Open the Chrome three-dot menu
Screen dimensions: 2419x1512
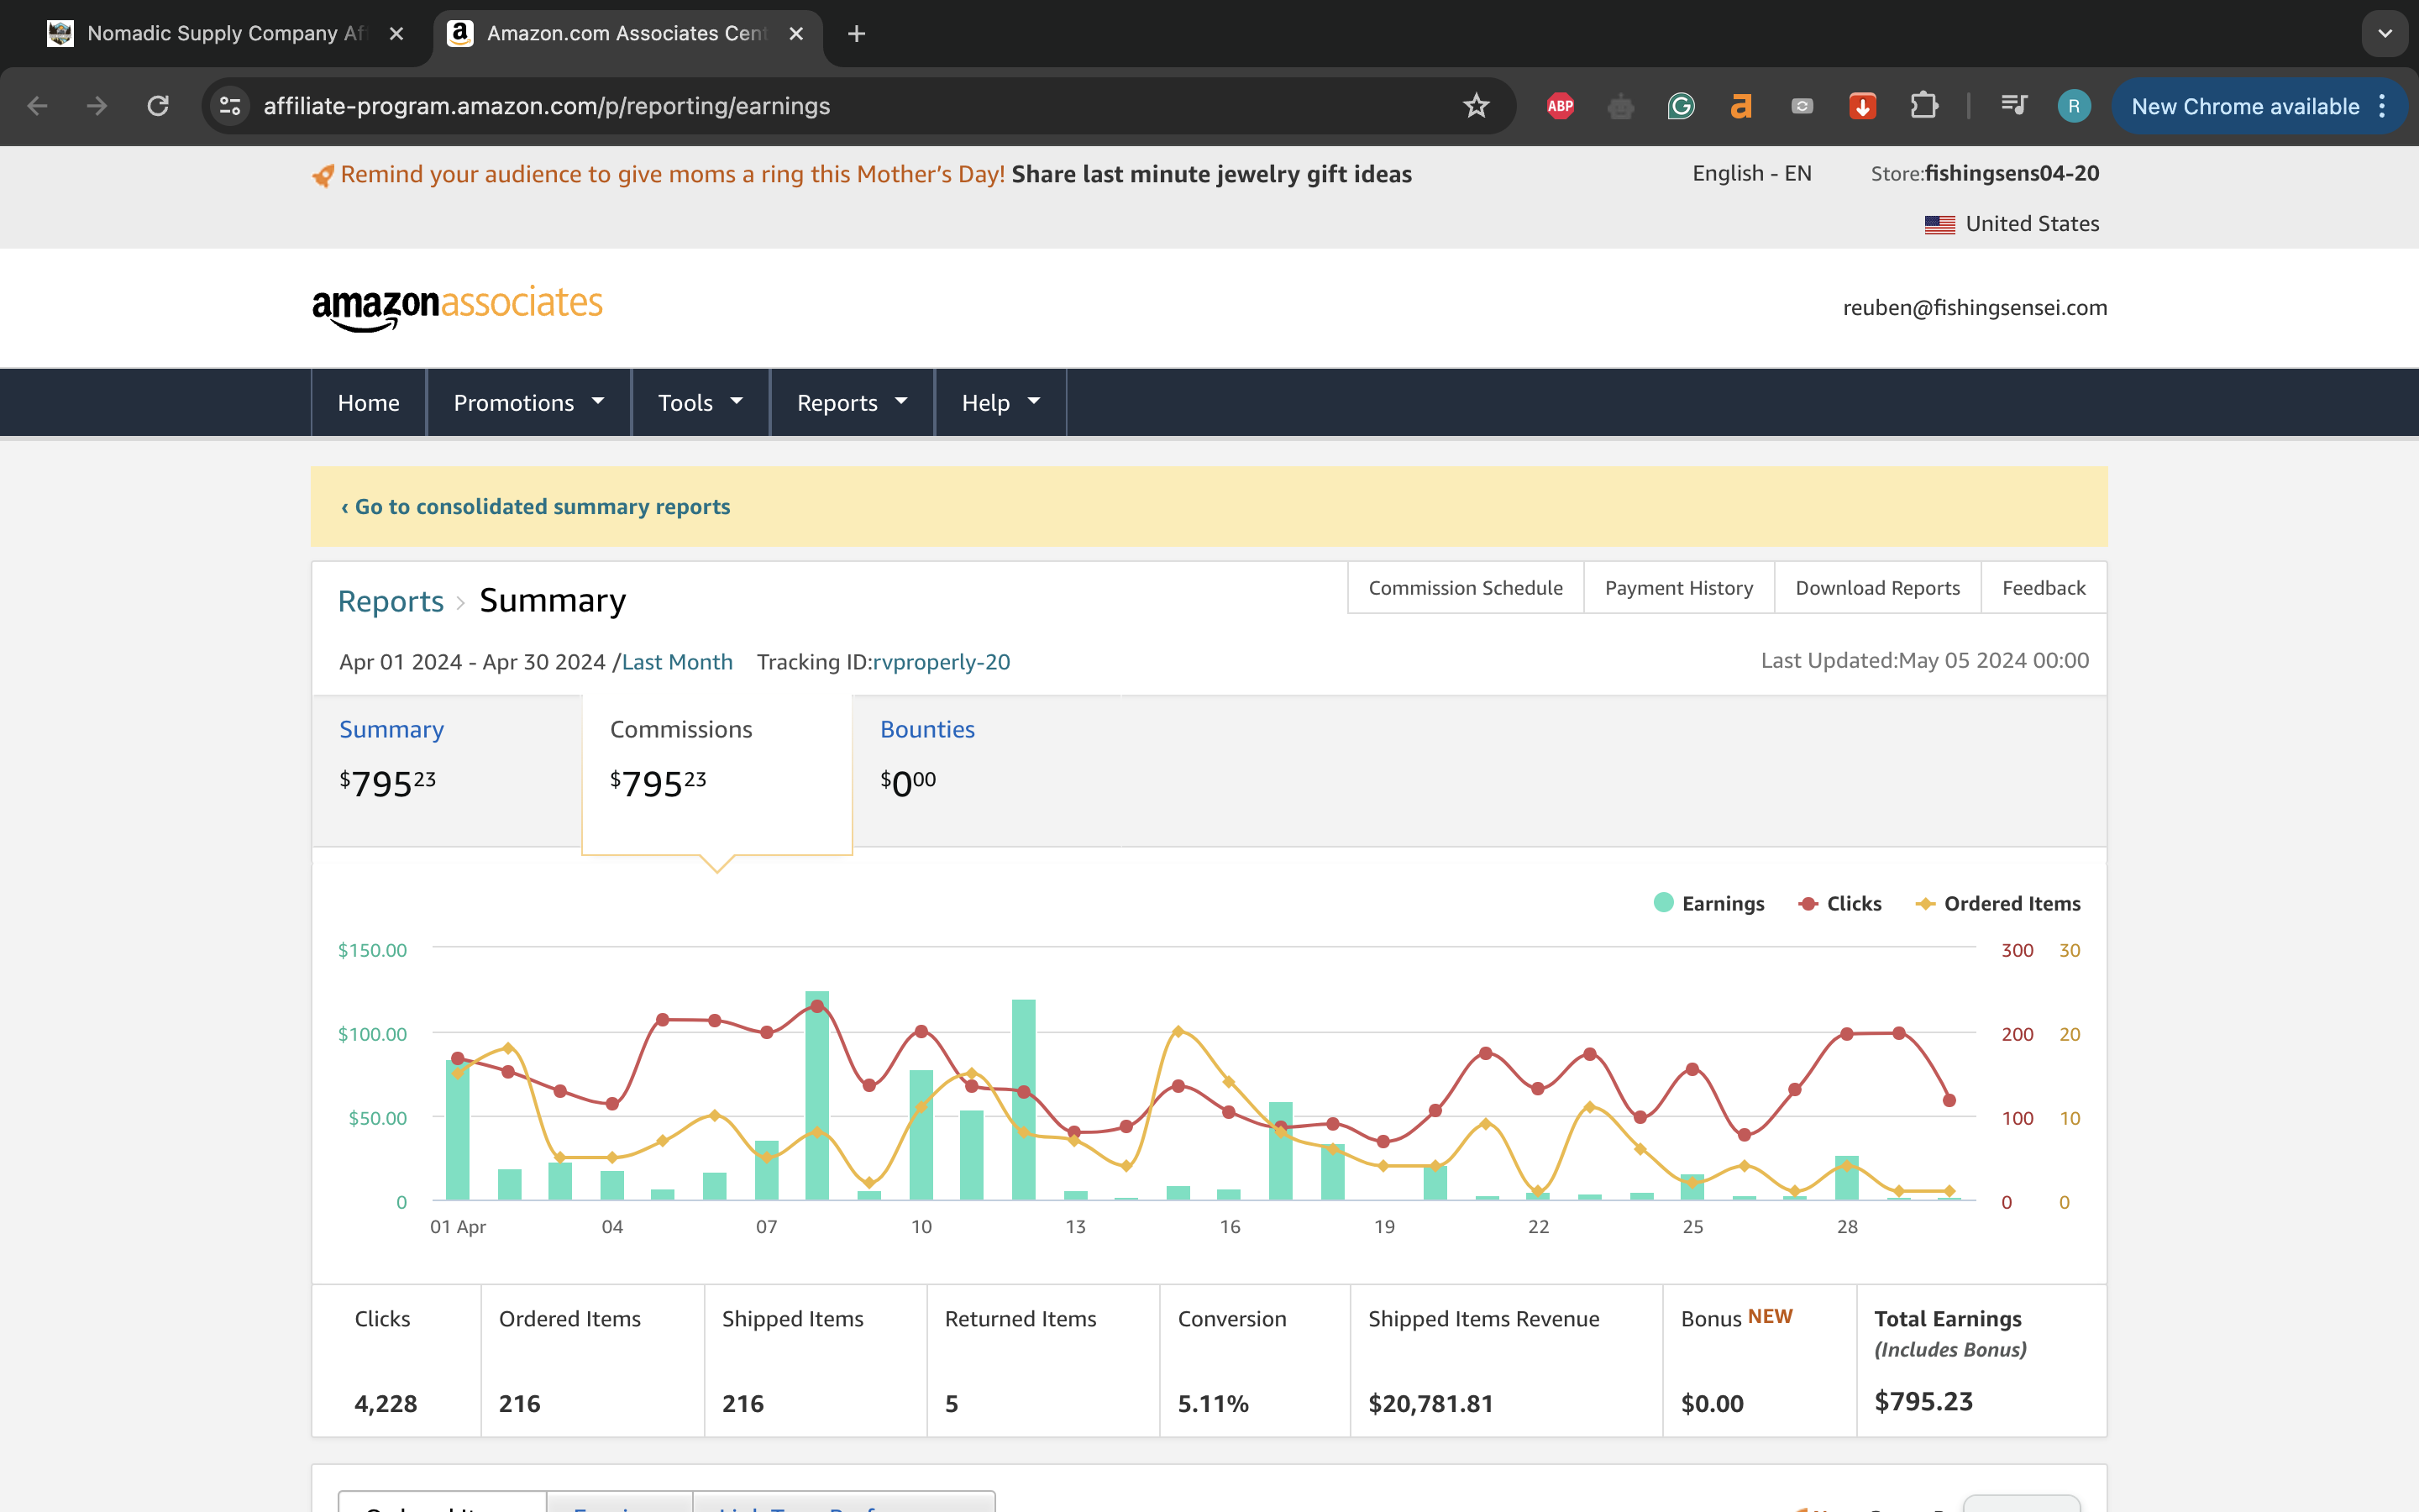(2383, 106)
